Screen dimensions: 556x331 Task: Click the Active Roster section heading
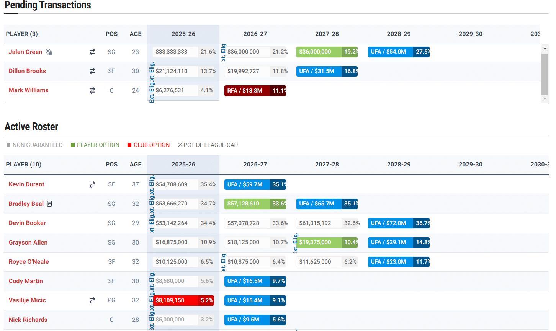pos(31,127)
